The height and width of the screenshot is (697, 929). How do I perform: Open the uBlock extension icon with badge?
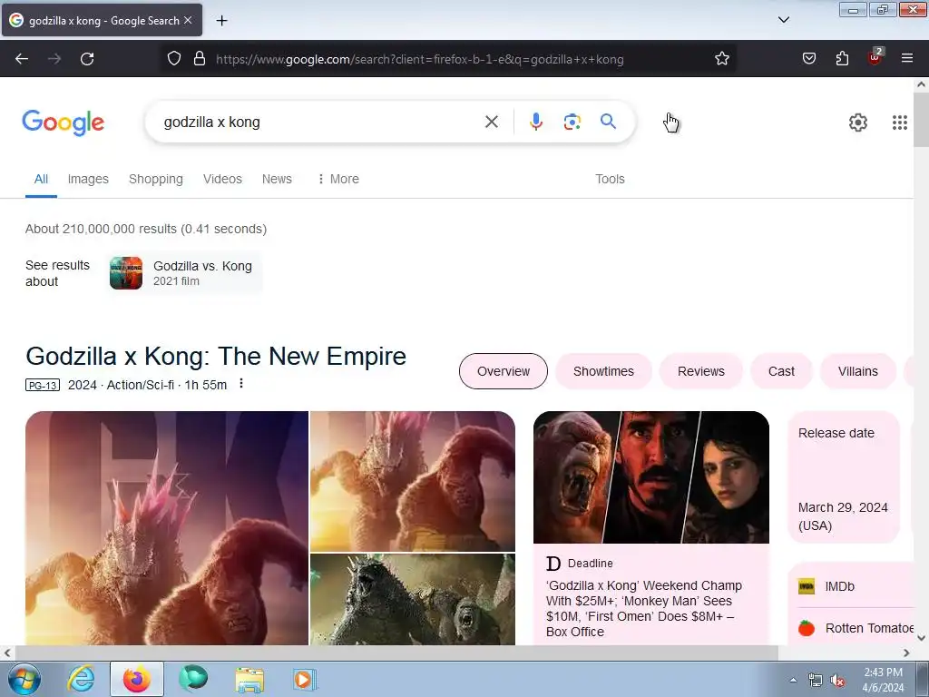point(875,57)
